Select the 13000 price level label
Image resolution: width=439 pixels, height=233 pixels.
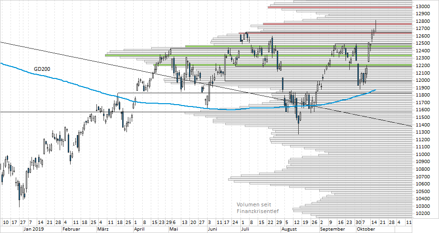tap(423, 6)
